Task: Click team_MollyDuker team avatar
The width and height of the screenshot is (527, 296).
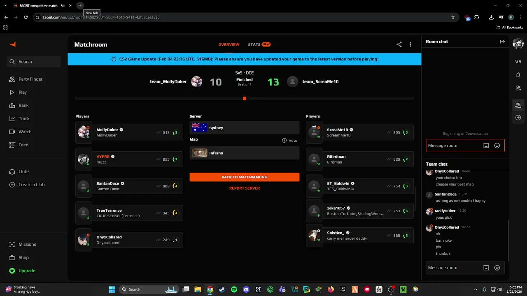Action: coord(196,82)
